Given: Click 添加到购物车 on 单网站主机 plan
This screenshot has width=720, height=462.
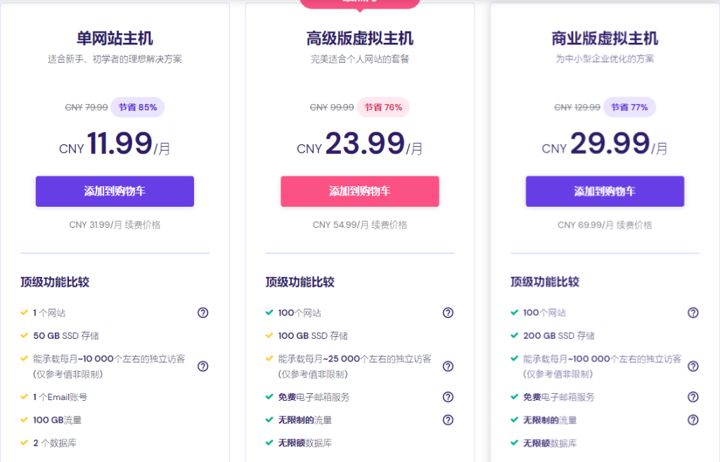Looking at the screenshot, I should click(x=115, y=191).
